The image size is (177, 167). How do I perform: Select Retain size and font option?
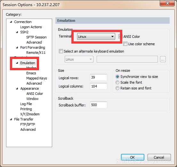[117, 88]
